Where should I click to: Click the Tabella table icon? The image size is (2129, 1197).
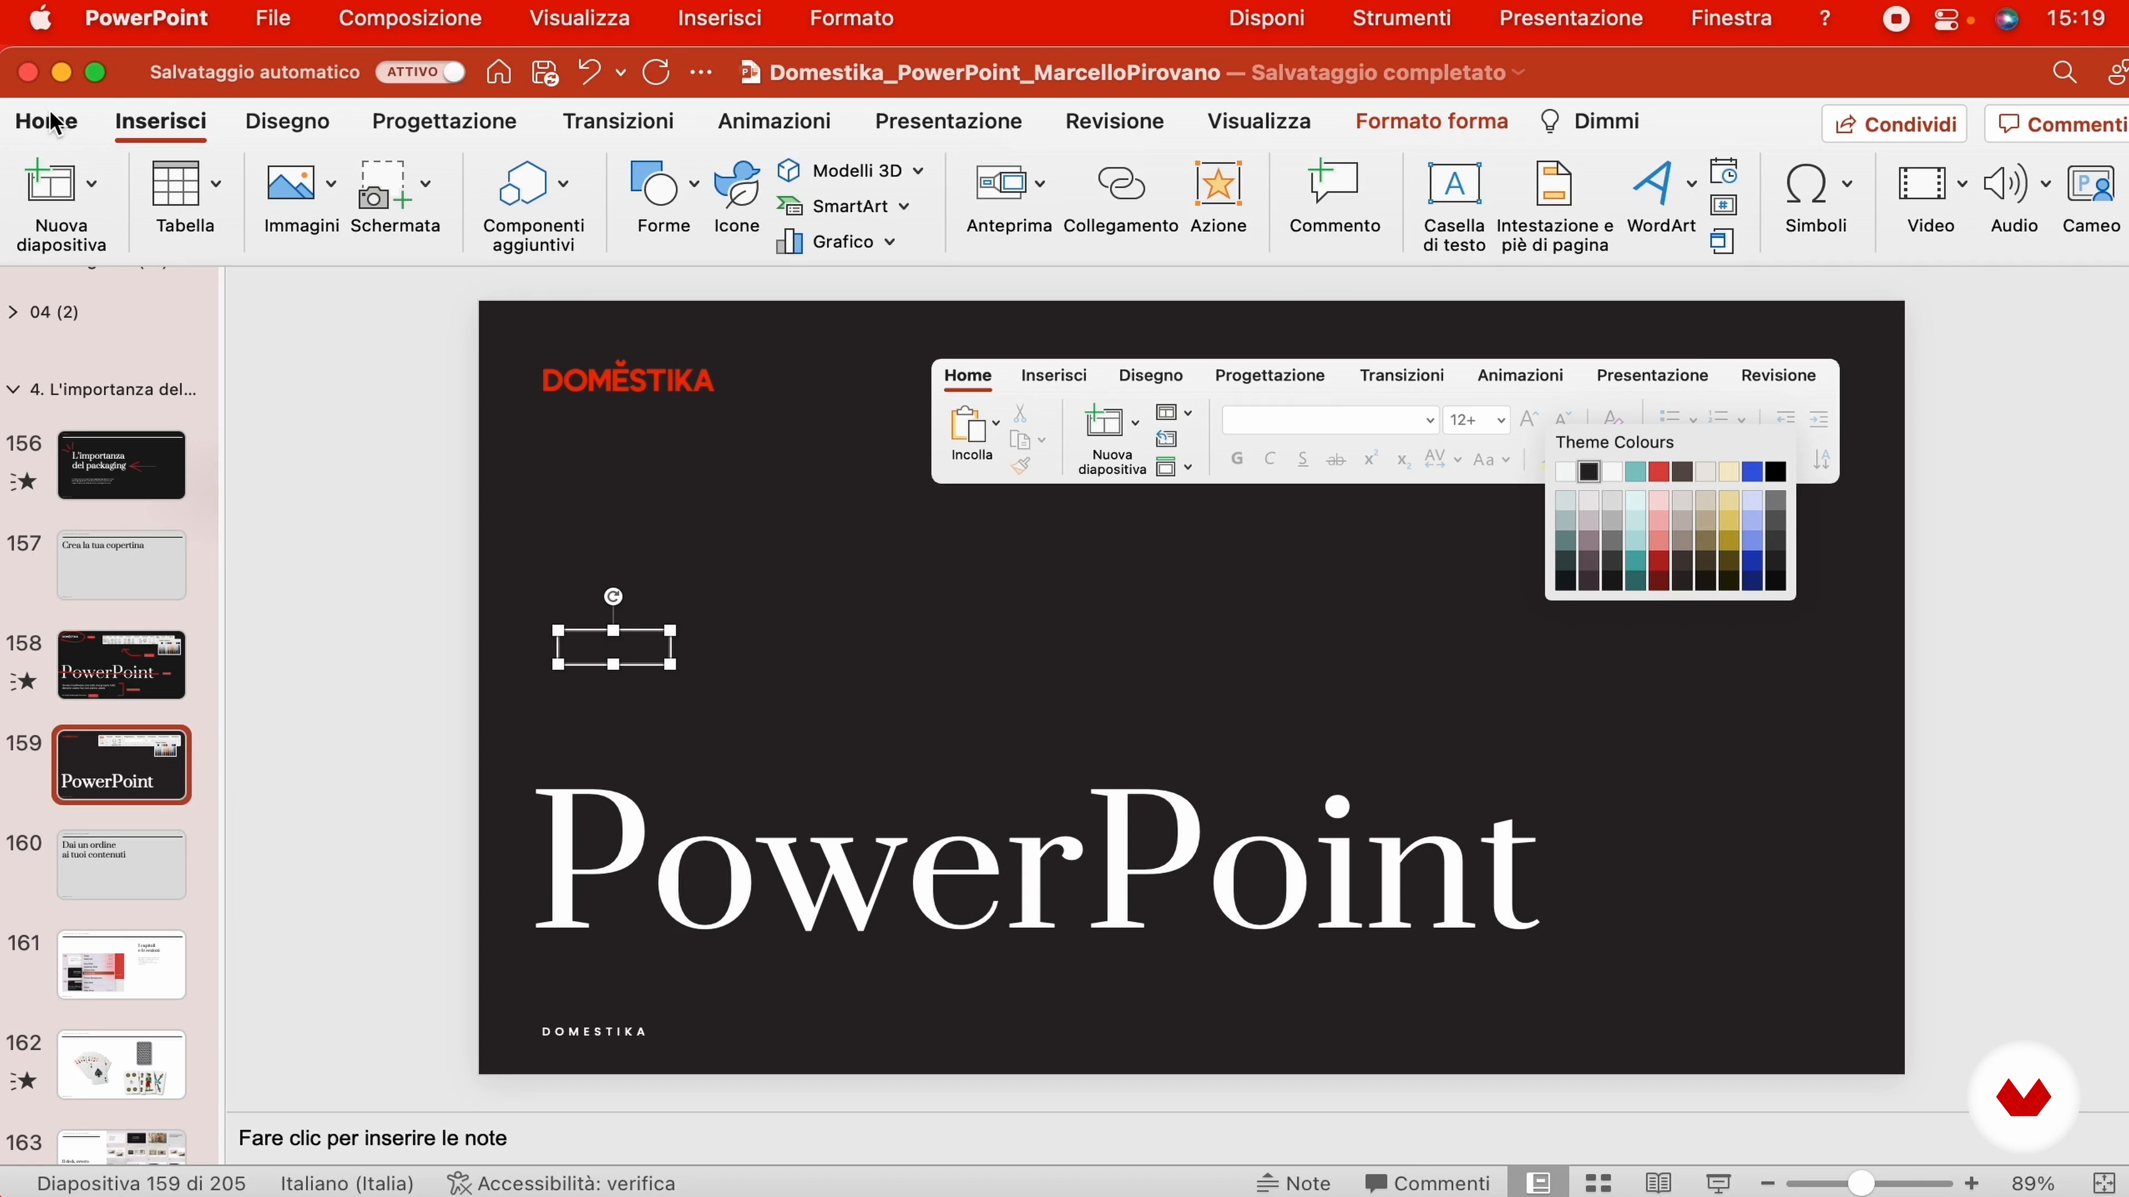click(176, 183)
